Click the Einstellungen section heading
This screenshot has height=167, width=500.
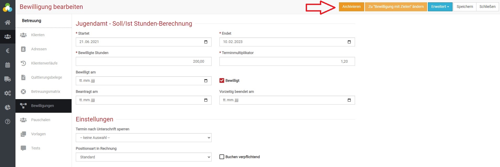[94, 119]
